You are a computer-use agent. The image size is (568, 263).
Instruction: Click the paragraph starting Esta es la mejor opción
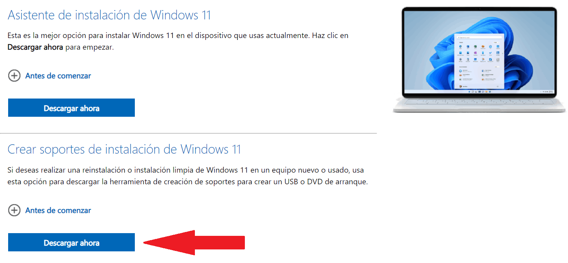point(178,41)
